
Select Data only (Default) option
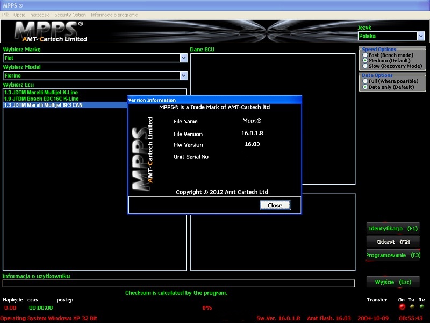click(365, 87)
